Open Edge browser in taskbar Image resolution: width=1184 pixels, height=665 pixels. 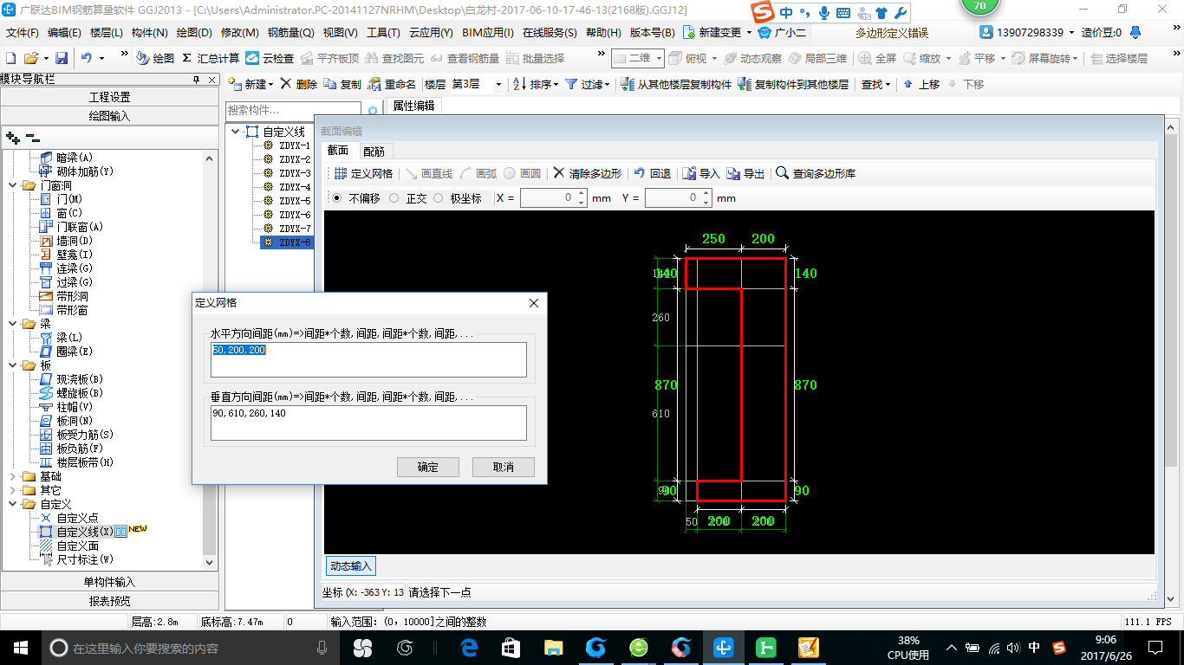469,647
